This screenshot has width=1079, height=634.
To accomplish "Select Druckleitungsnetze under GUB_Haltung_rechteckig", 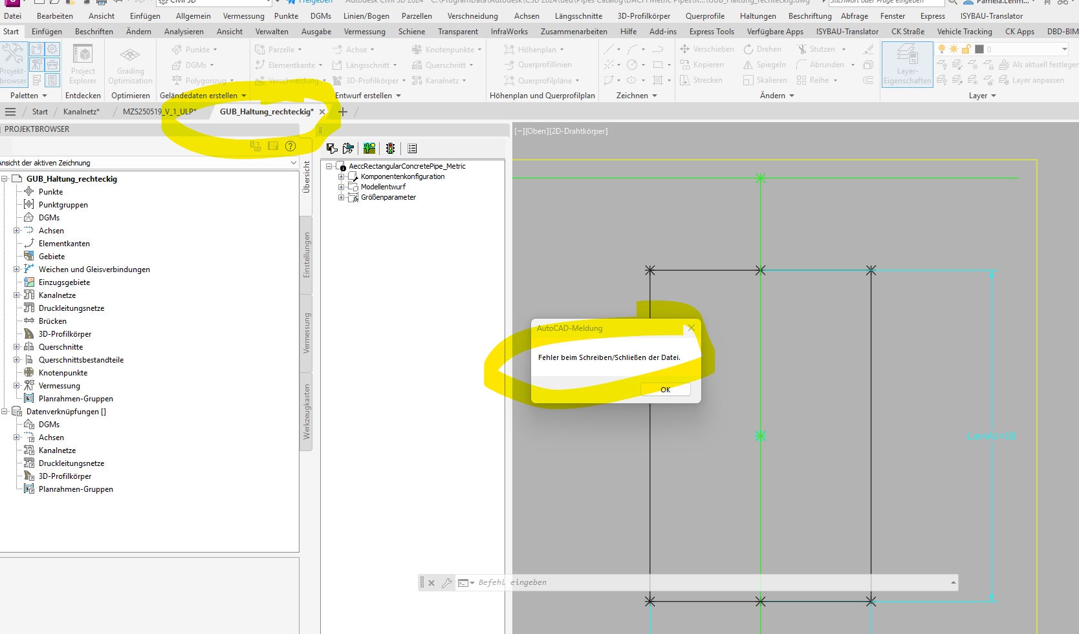I will (x=71, y=308).
